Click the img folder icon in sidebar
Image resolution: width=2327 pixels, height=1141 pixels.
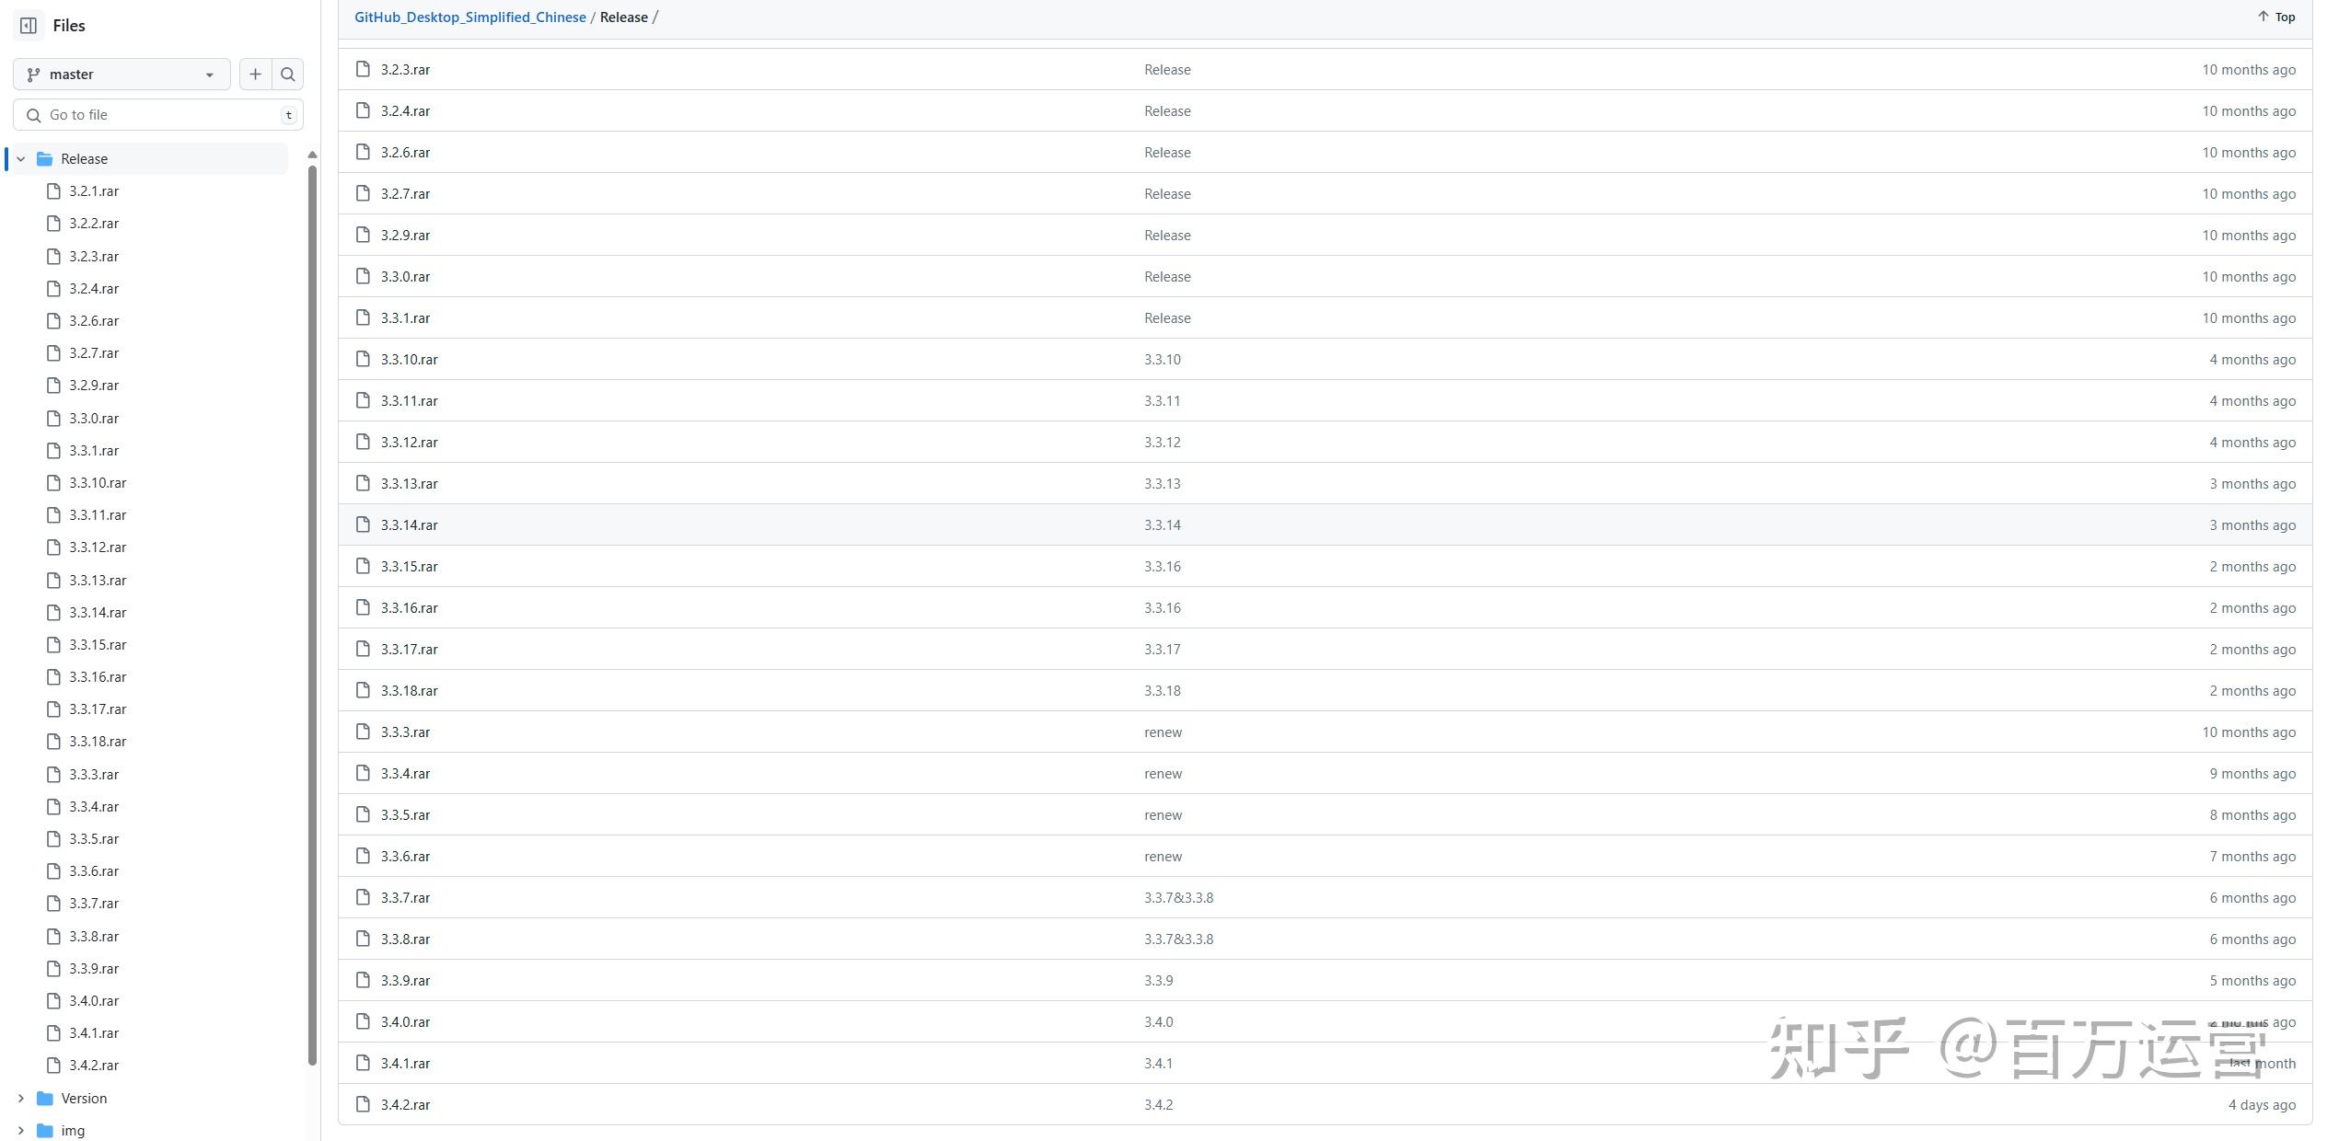pos(44,1130)
